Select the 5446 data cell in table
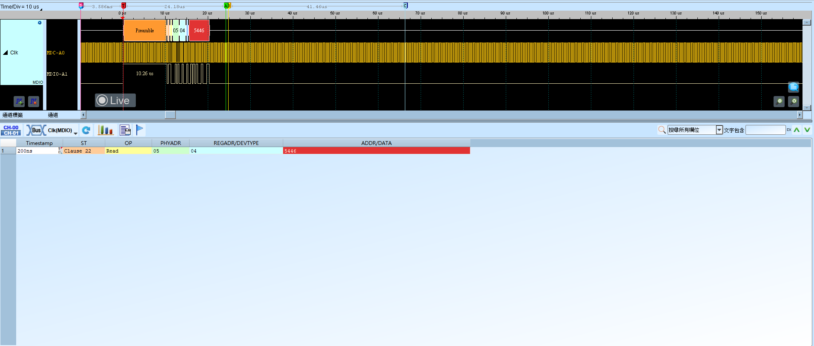 (x=376, y=151)
